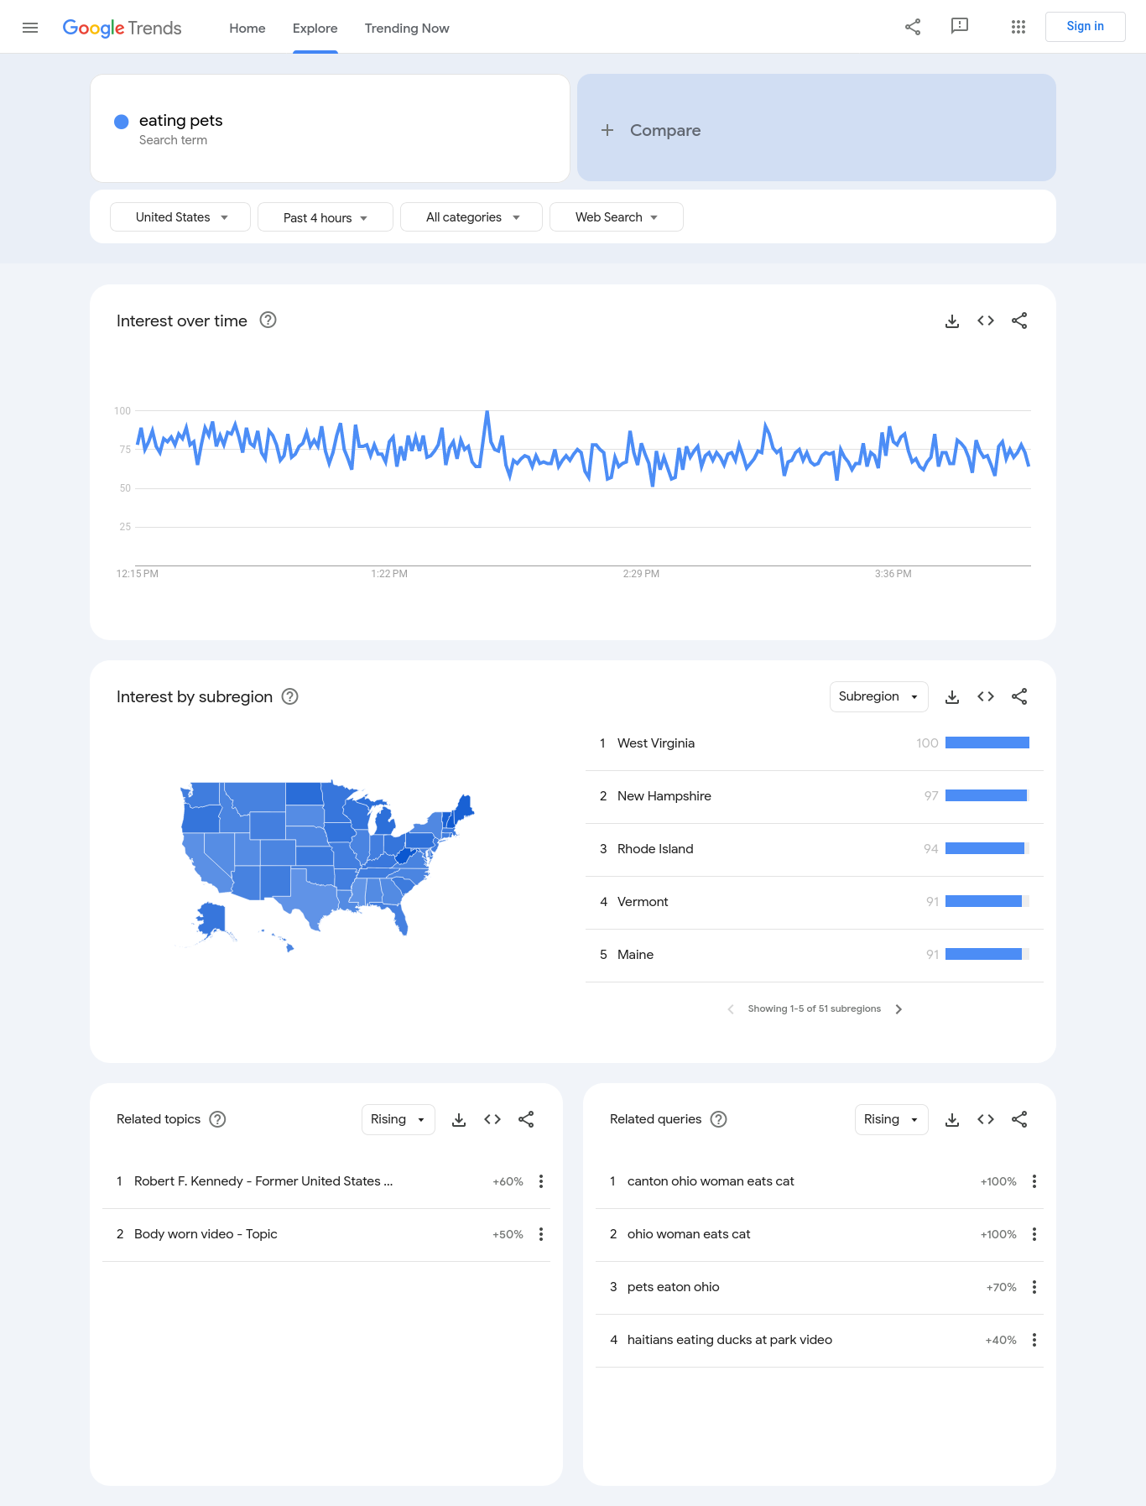Edit the eating pets search term
This screenshot has width=1146, height=1506.
pyautogui.click(x=330, y=128)
